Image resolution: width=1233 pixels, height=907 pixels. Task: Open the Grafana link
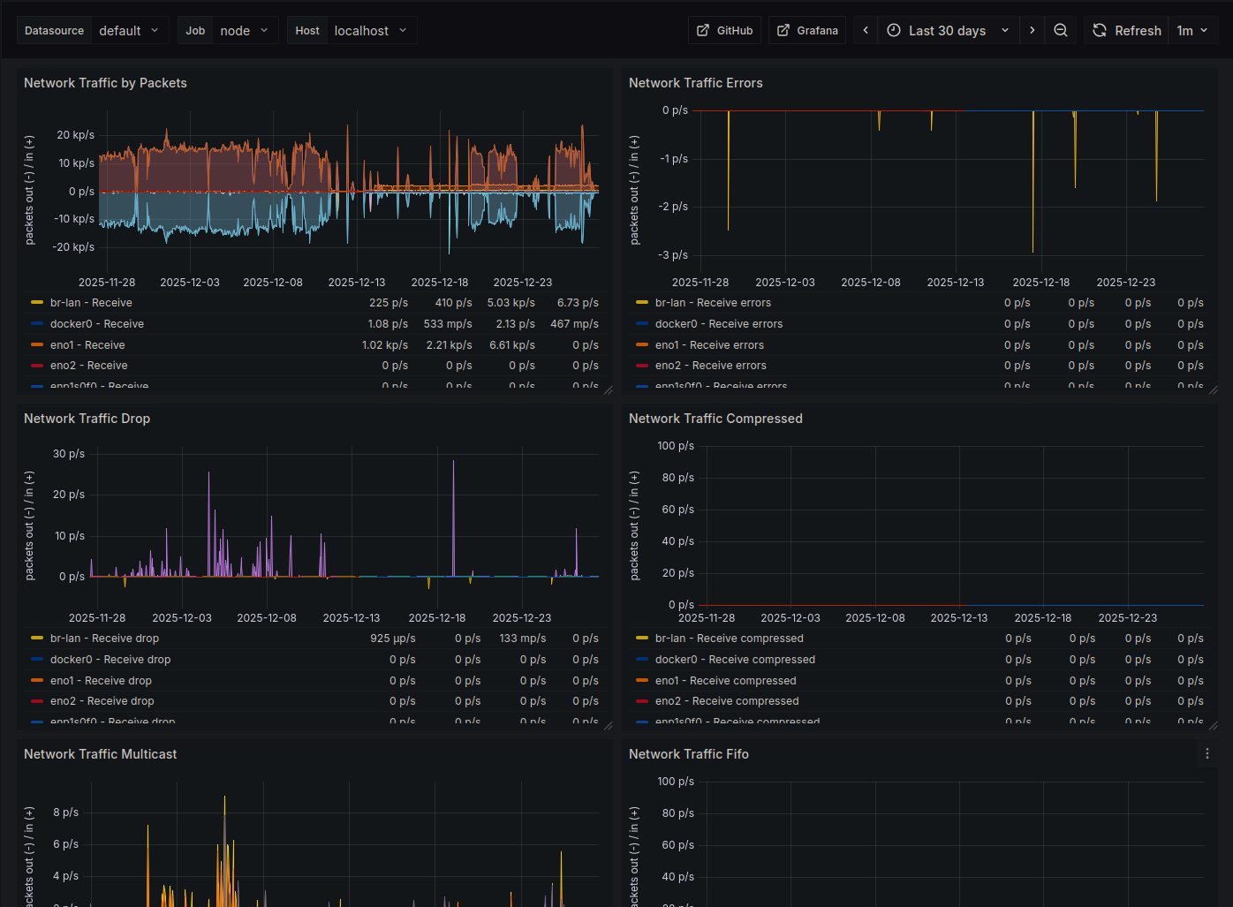[x=807, y=30]
